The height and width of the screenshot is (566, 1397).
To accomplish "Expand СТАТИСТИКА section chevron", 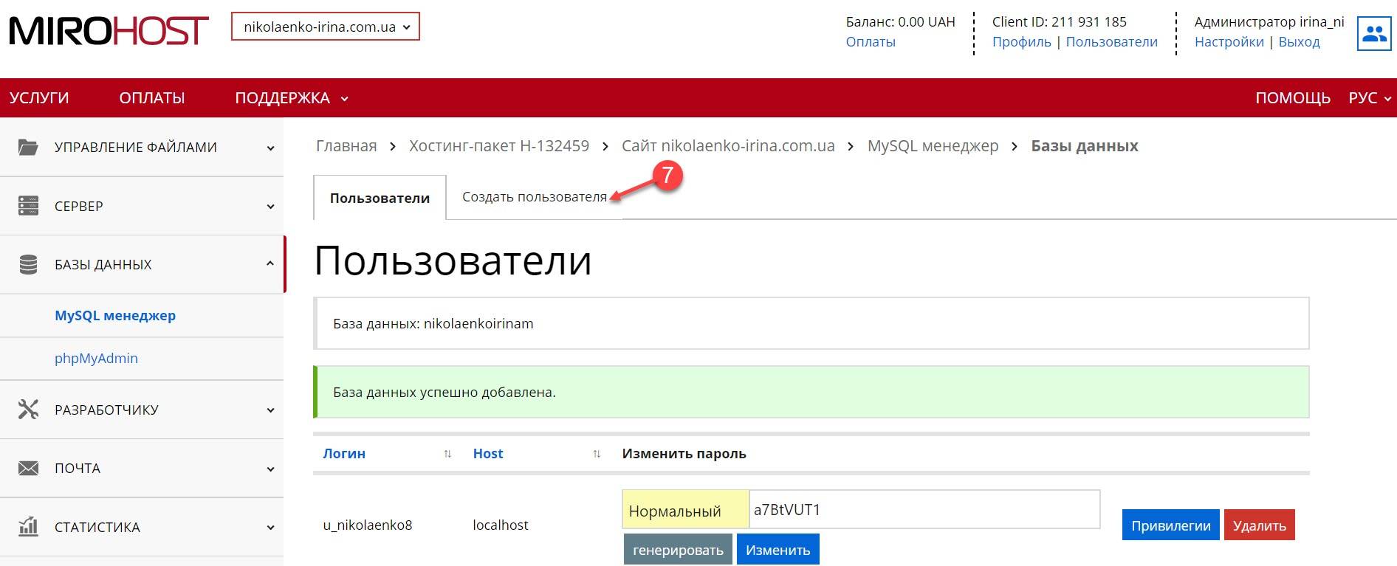I will tap(270, 528).
